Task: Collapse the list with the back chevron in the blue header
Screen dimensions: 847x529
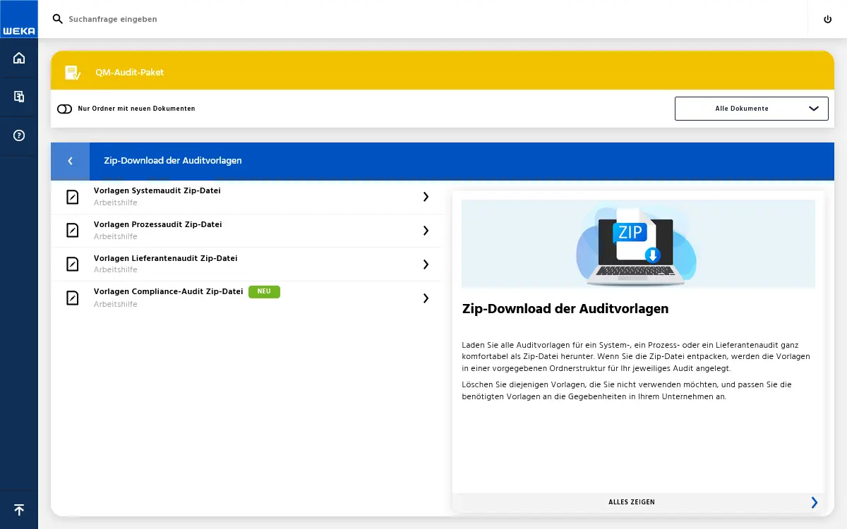Action: tap(70, 161)
